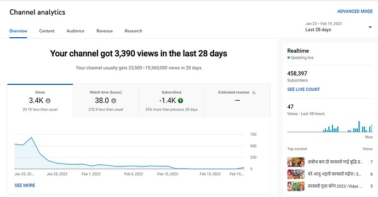Open the Last 28 days date range dropdown

click(339, 27)
